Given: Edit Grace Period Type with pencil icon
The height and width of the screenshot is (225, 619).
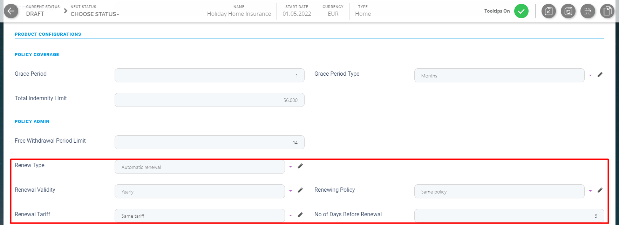Looking at the screenshot, I should tap(600, 74).
